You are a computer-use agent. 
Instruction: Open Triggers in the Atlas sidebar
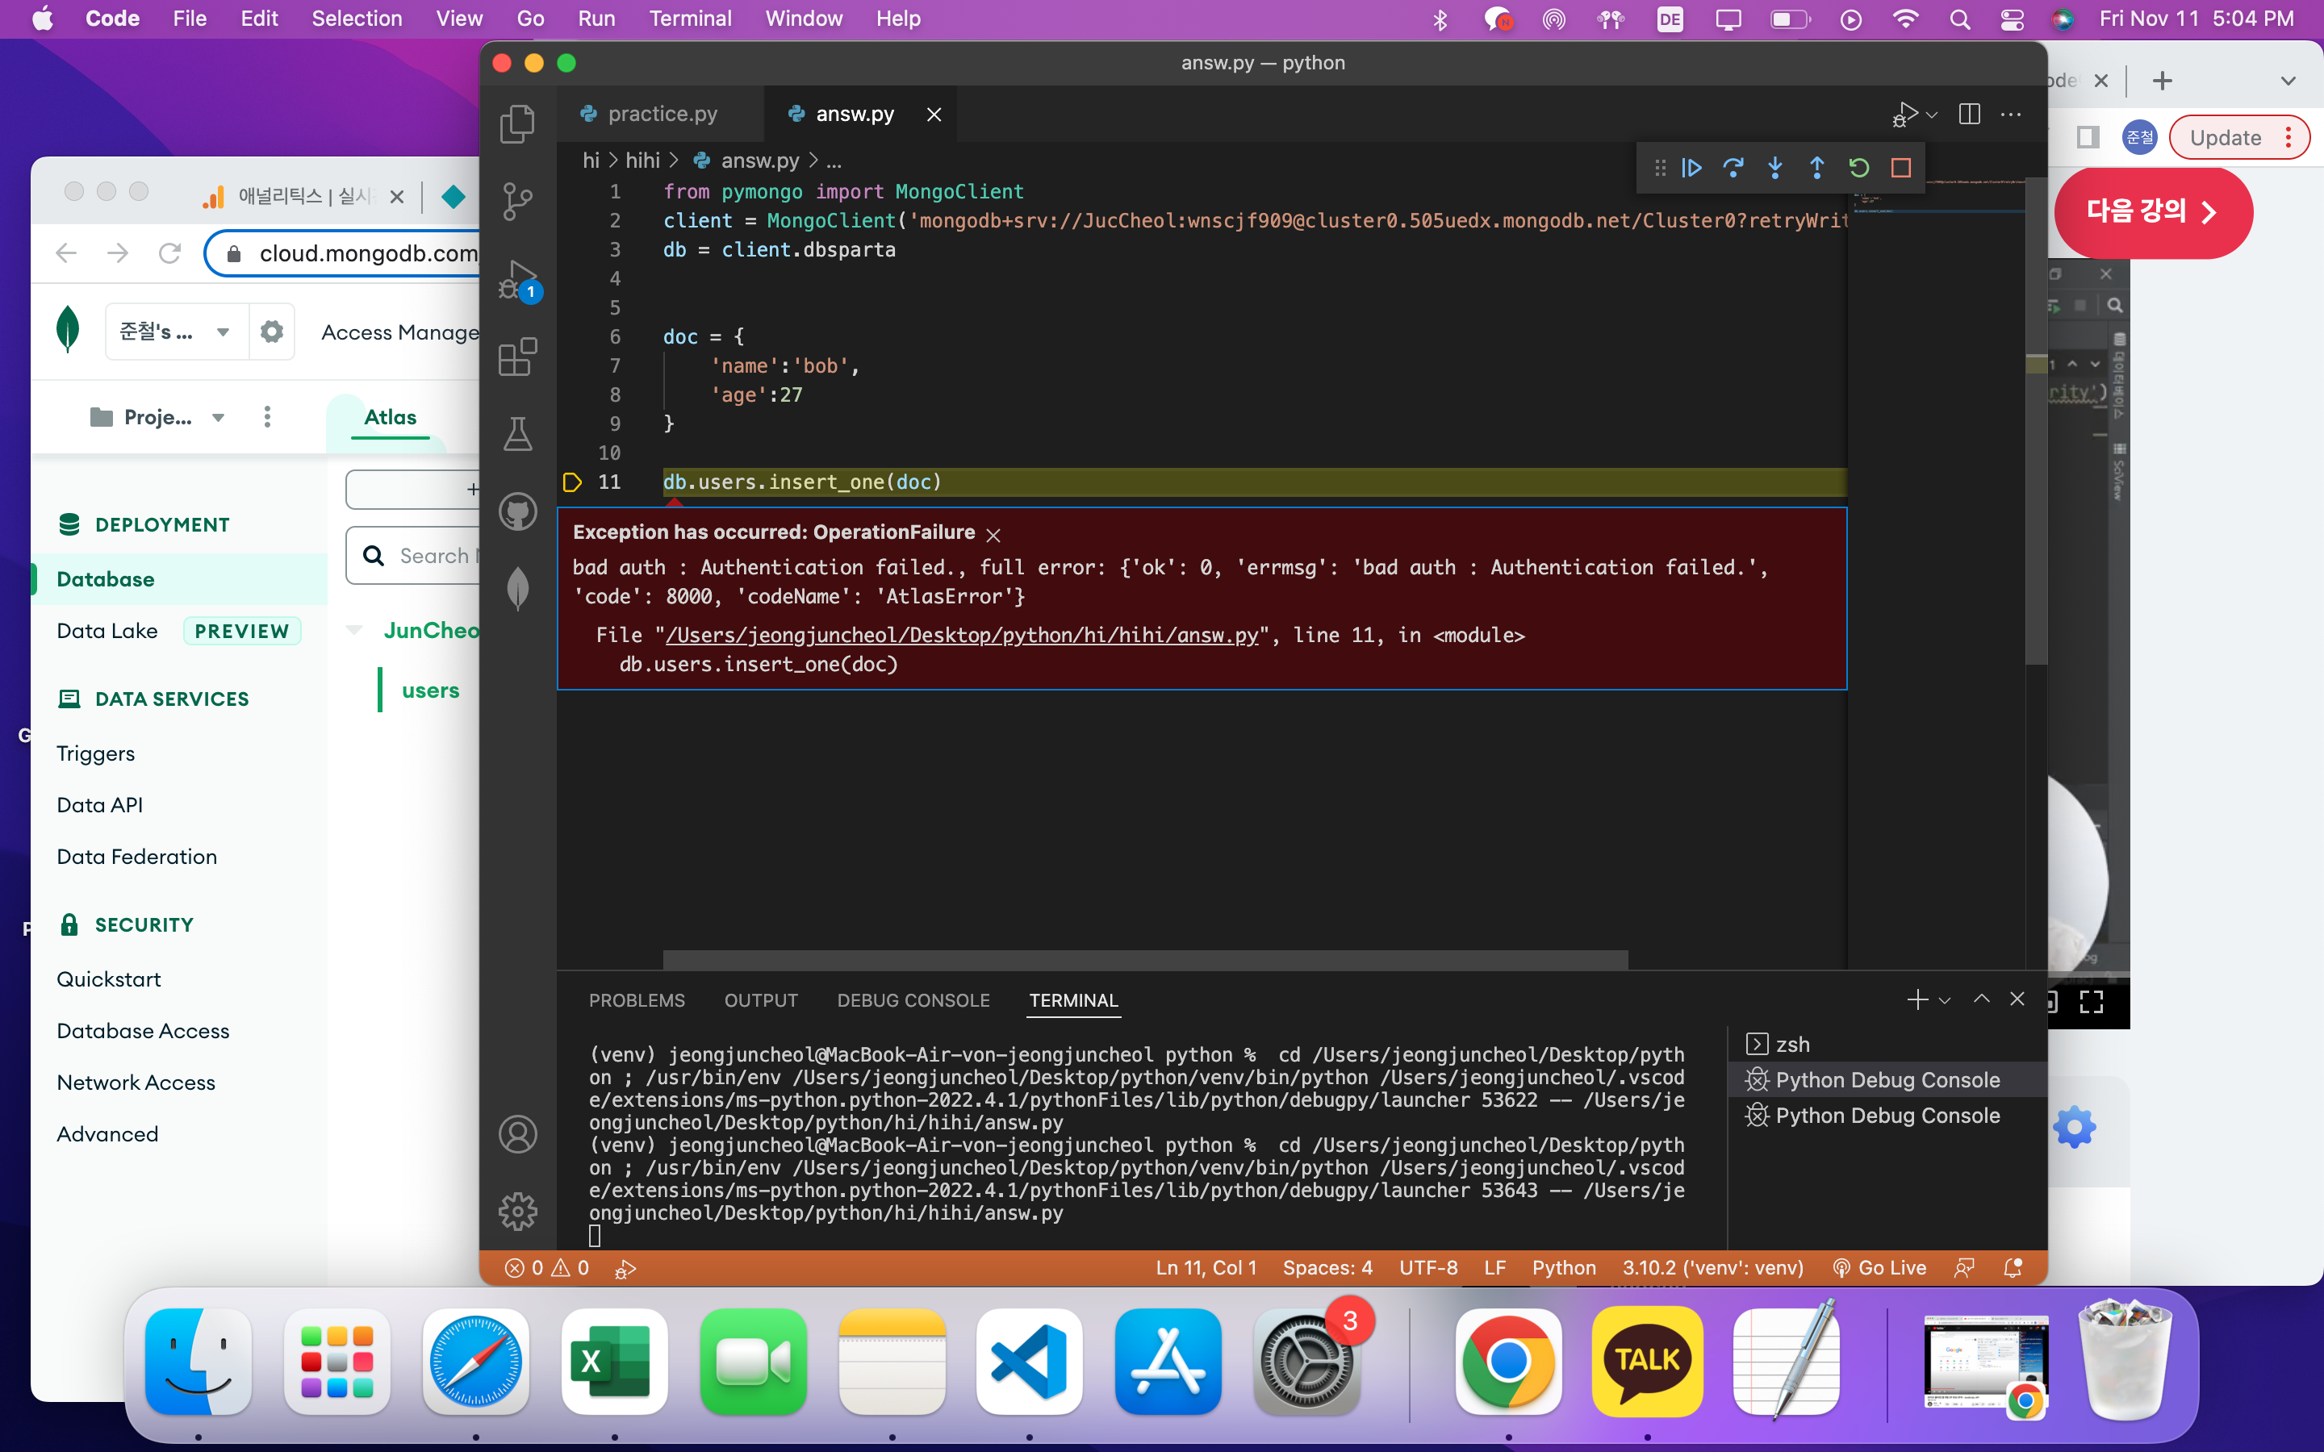pyautogui.click(x=96, y=754)
